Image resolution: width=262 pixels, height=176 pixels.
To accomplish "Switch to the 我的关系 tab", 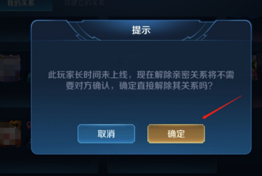I will (x=21, y=4).
